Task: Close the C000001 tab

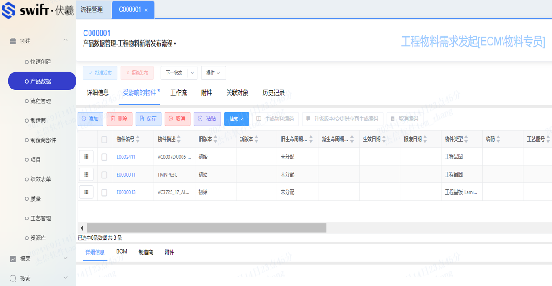Action: click(146, 10)
